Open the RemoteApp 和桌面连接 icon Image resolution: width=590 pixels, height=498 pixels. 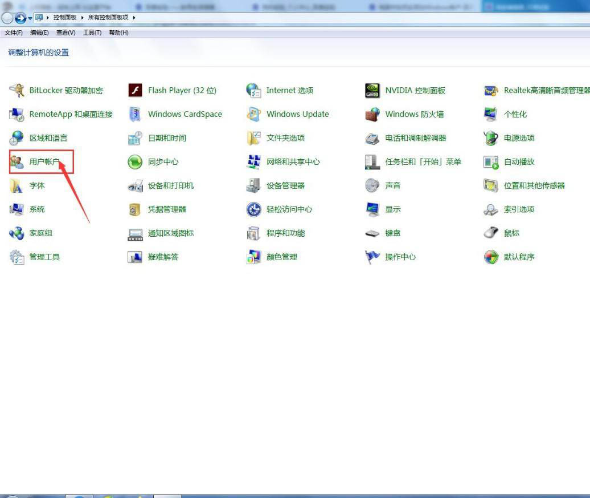point(17,114)
